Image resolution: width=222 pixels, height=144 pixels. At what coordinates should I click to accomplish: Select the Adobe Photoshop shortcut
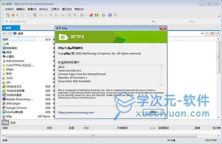tap(18, 99)
